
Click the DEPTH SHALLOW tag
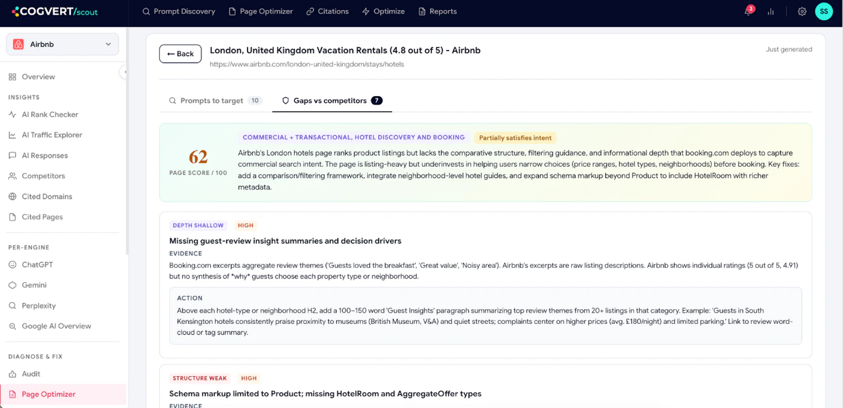point(198,226)
